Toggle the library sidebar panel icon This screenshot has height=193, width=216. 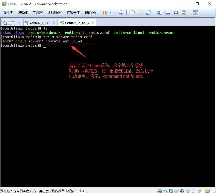(x=160, y=13)
